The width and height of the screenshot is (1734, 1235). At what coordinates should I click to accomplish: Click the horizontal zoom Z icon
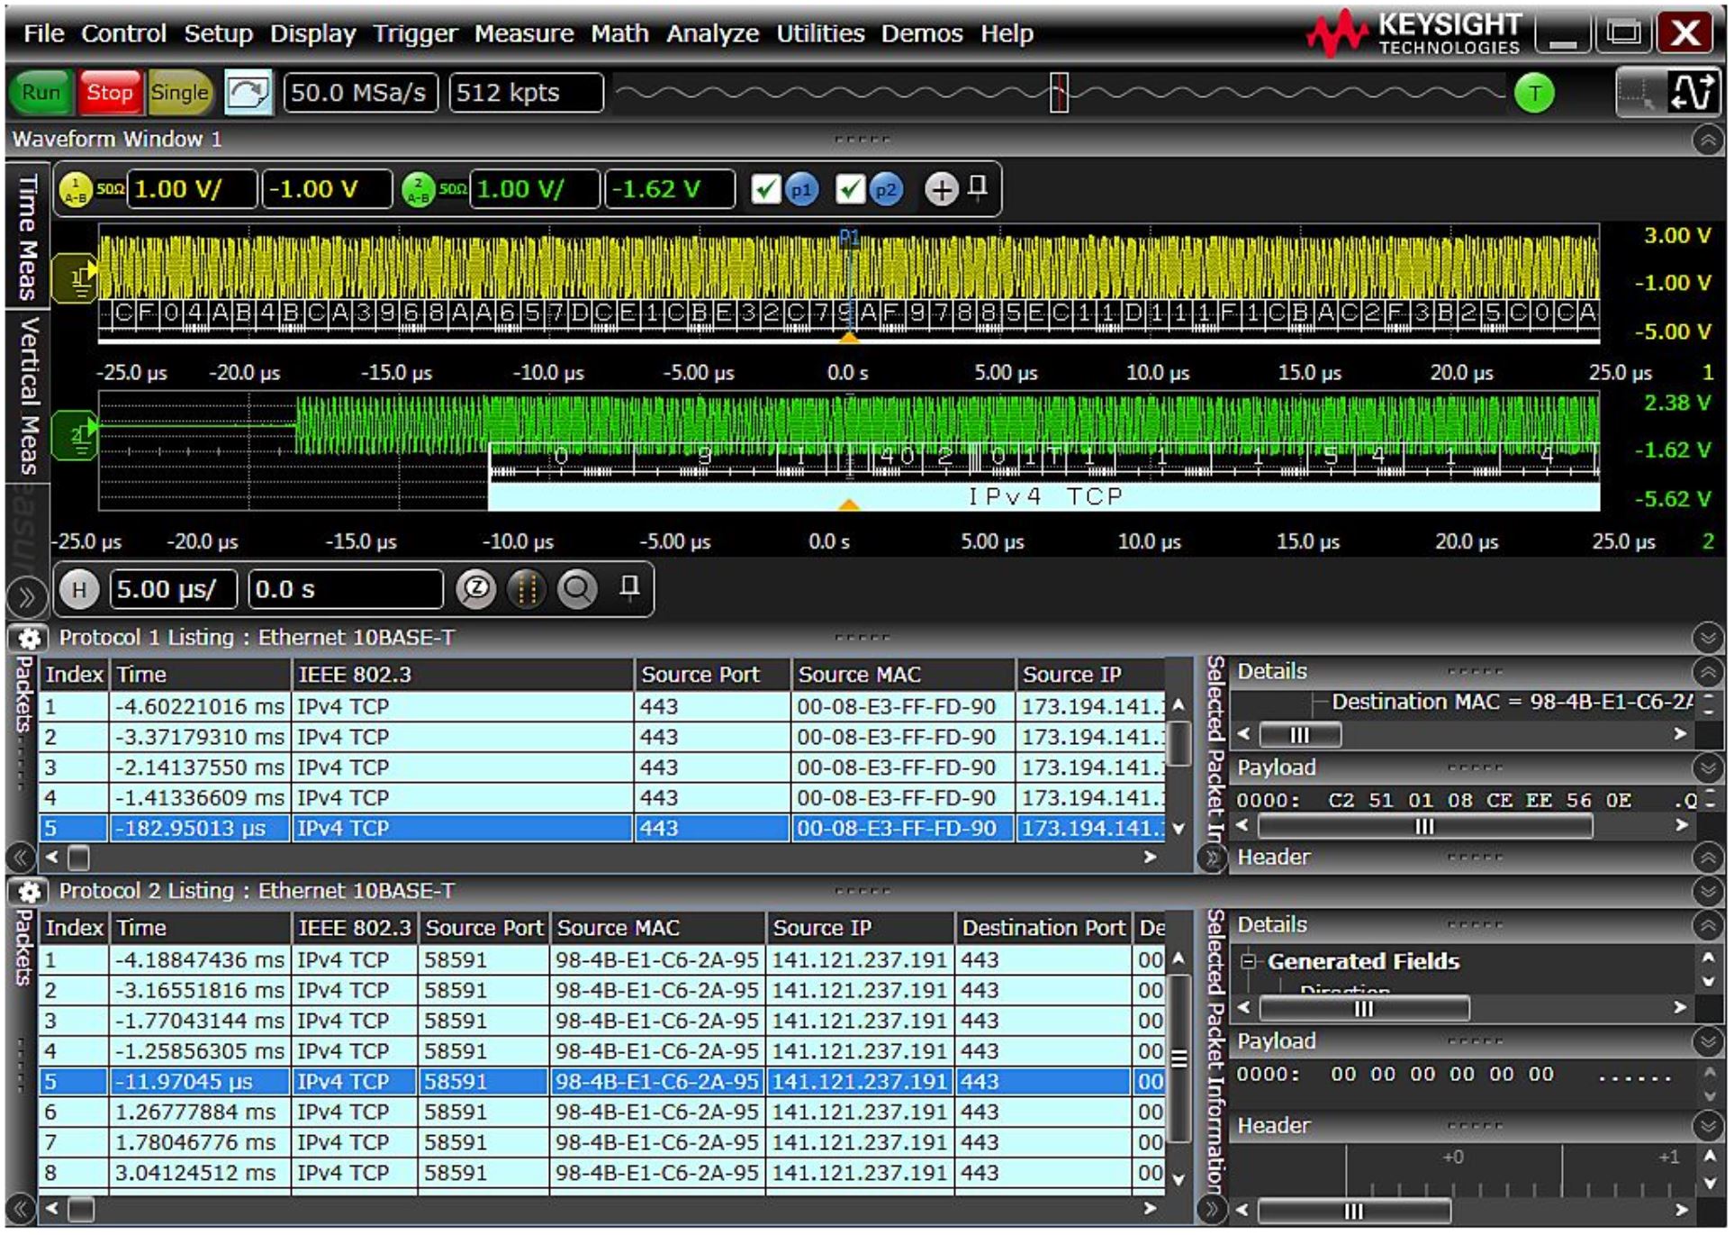point(476,590)
